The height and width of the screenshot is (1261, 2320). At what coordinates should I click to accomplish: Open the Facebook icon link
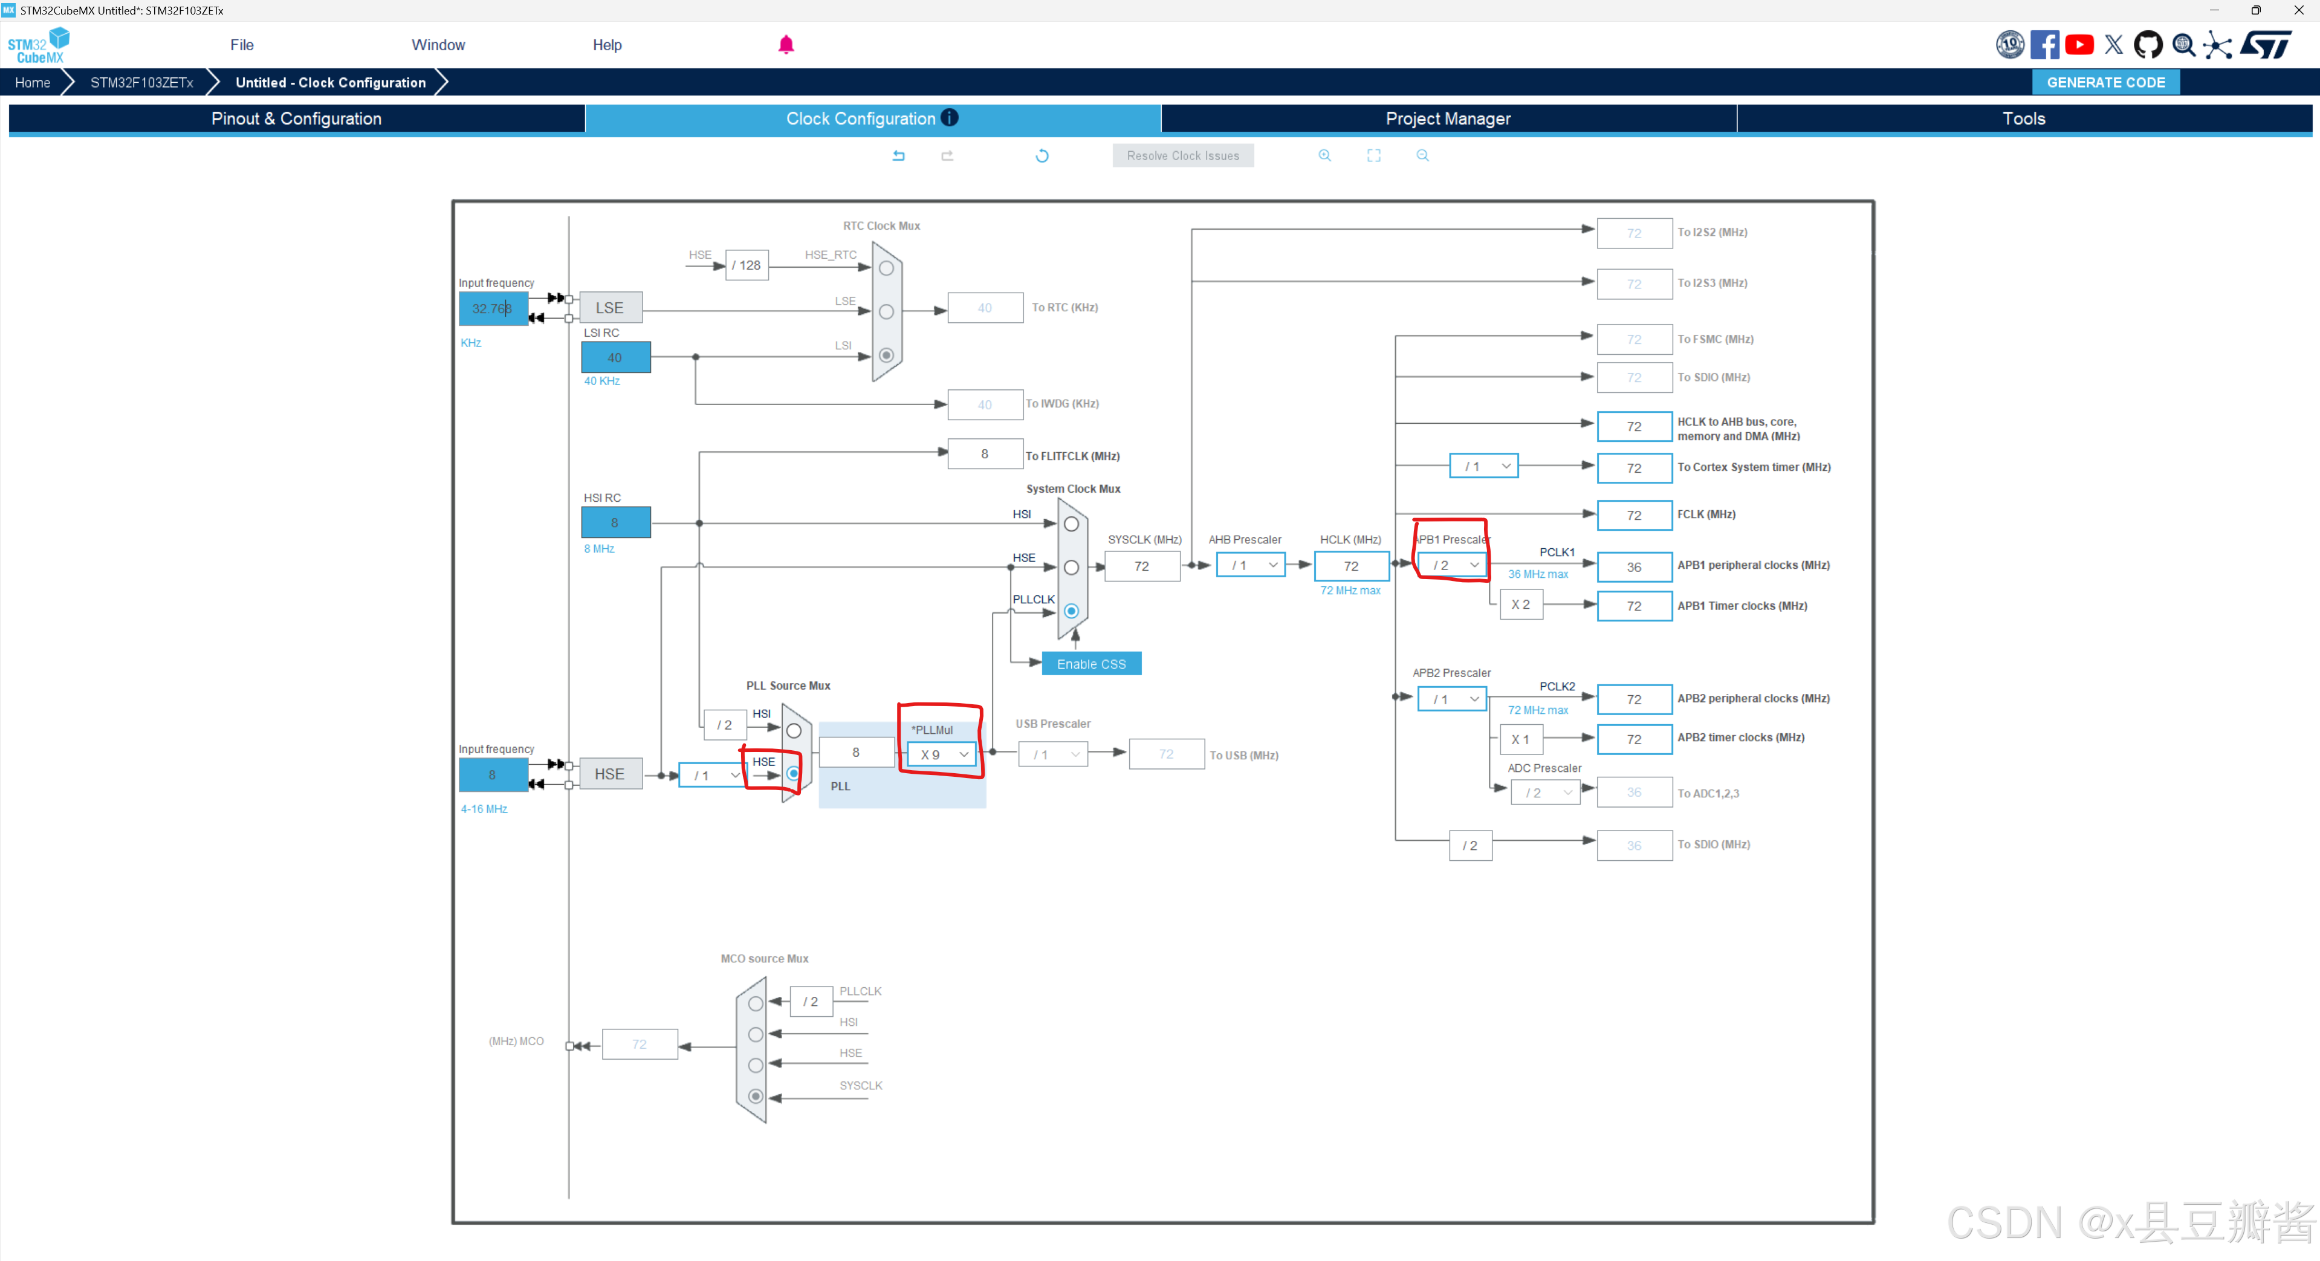tap(2044, 45)
